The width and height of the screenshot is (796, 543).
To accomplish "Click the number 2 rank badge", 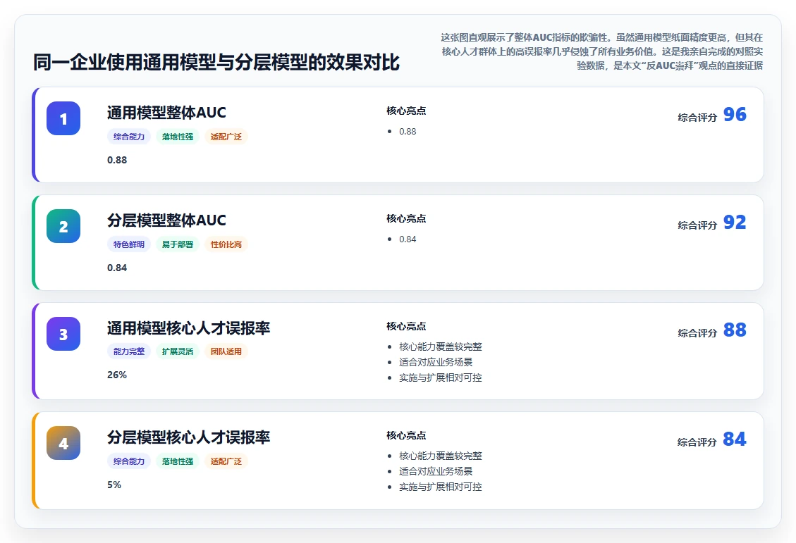I will coord(63,226).
